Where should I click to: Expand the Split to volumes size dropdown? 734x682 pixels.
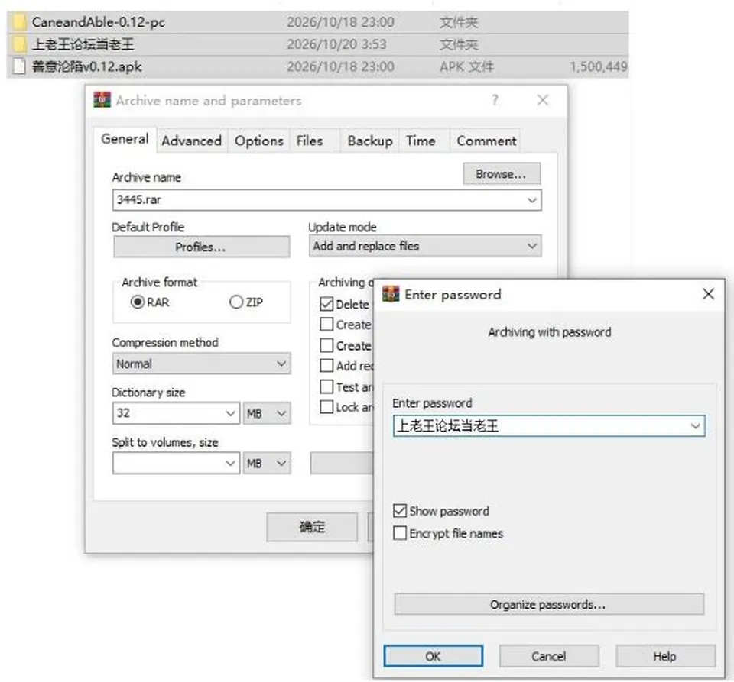[230, 464]
